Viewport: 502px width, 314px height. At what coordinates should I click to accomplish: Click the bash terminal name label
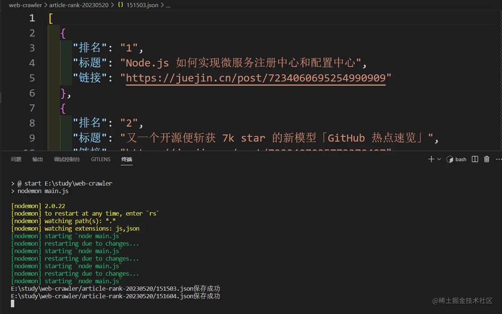click(x=461, y=159)
